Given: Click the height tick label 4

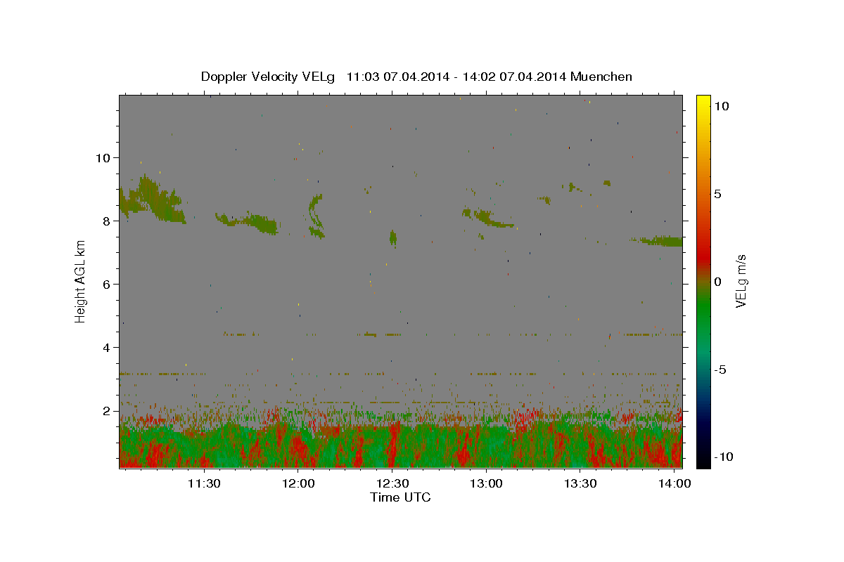Looking at the screenshot, I should tap(108, 348).
